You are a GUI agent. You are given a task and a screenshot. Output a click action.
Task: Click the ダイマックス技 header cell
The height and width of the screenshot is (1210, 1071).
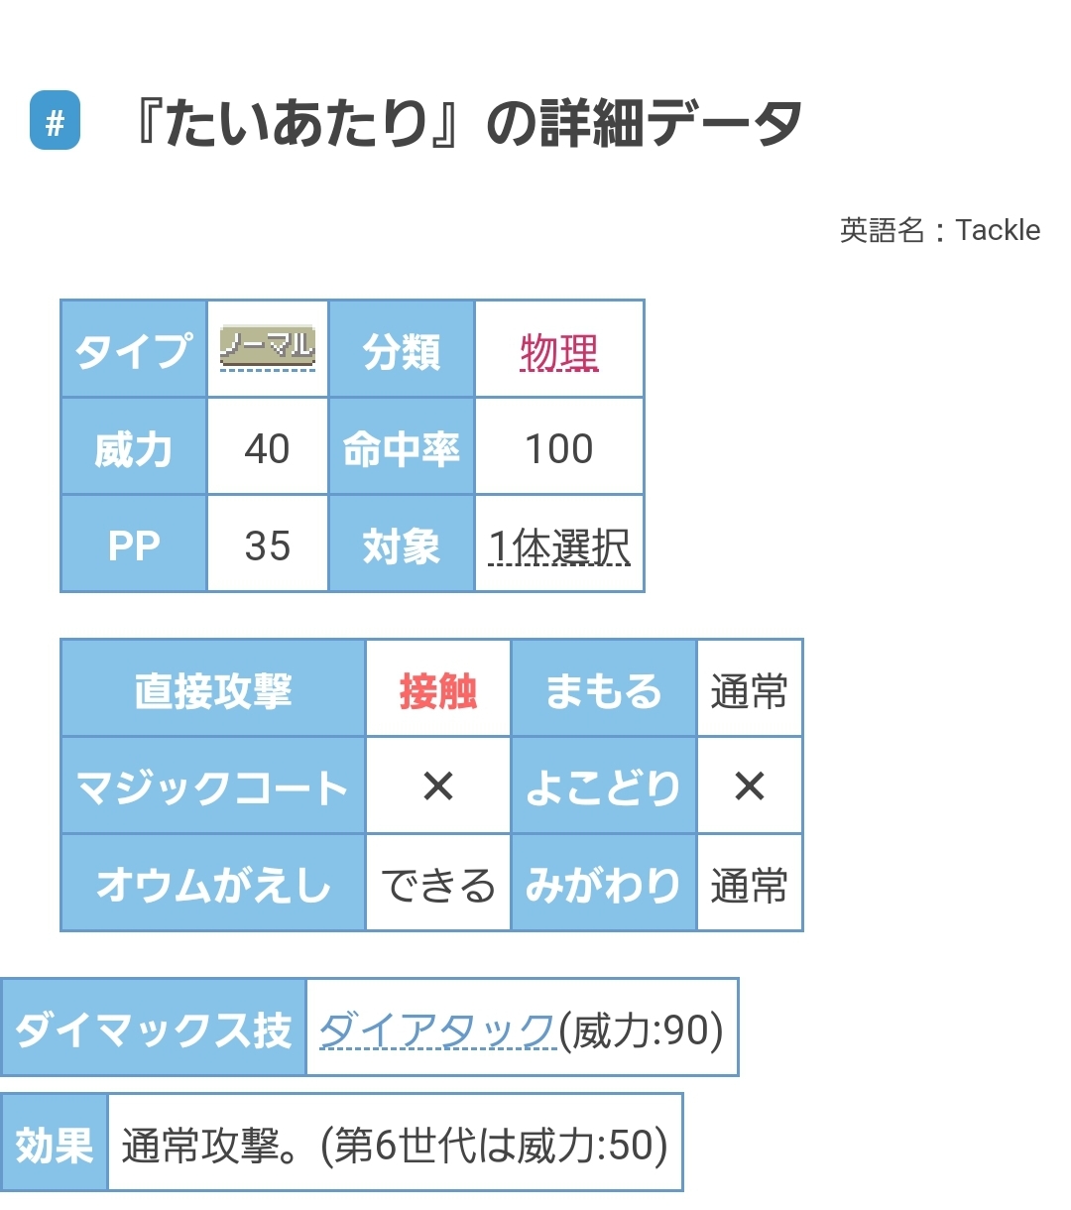click(154, 1029)
